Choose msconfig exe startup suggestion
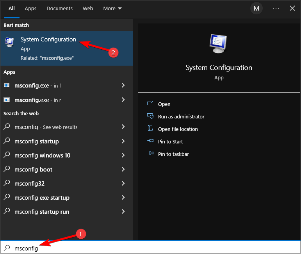Viewport: 301px width, 254px height. [x=67, y=197]
